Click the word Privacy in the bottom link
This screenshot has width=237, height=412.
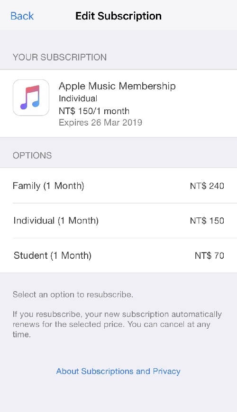166,371
